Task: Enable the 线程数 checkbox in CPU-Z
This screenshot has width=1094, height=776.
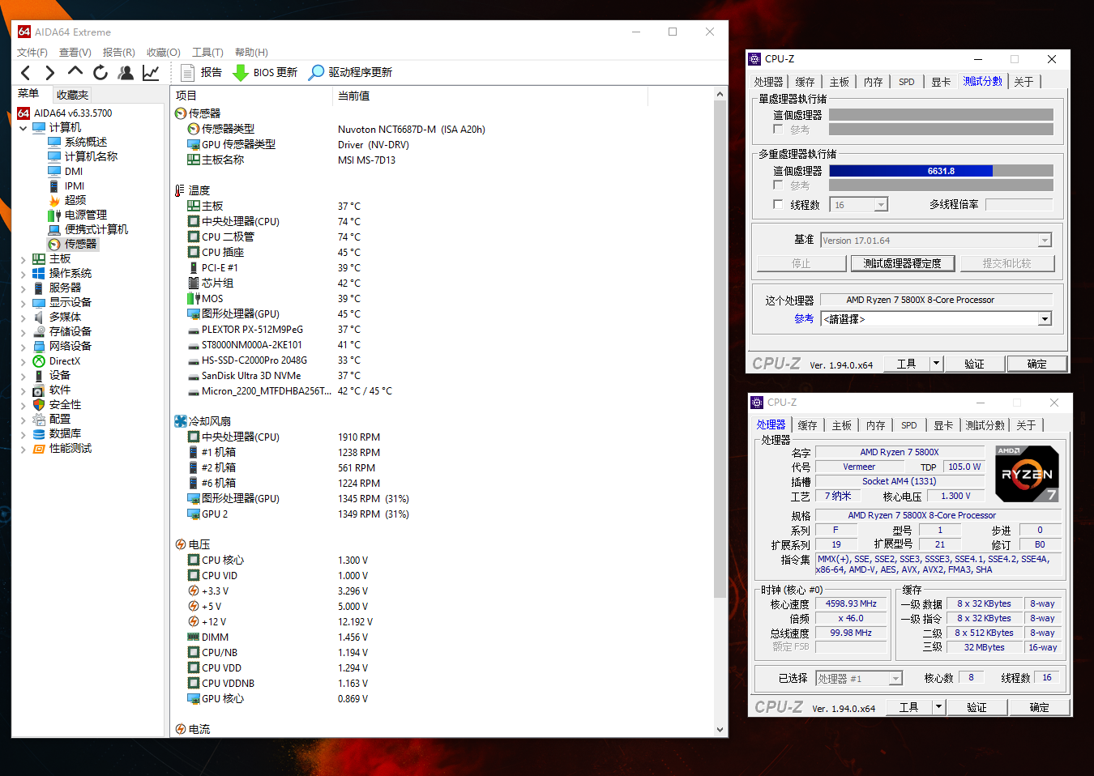Action: point(778,205)
